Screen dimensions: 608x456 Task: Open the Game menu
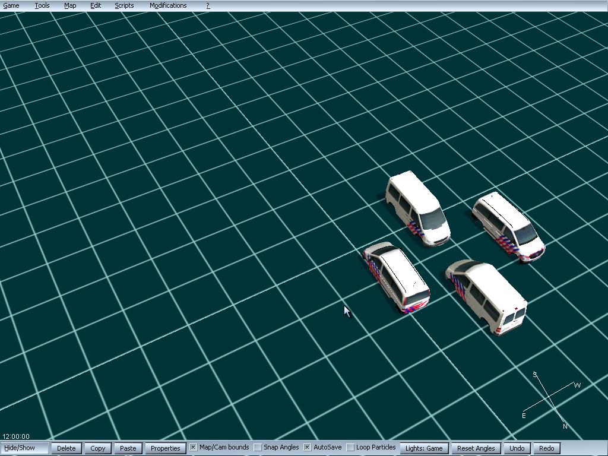coord(11,5)
